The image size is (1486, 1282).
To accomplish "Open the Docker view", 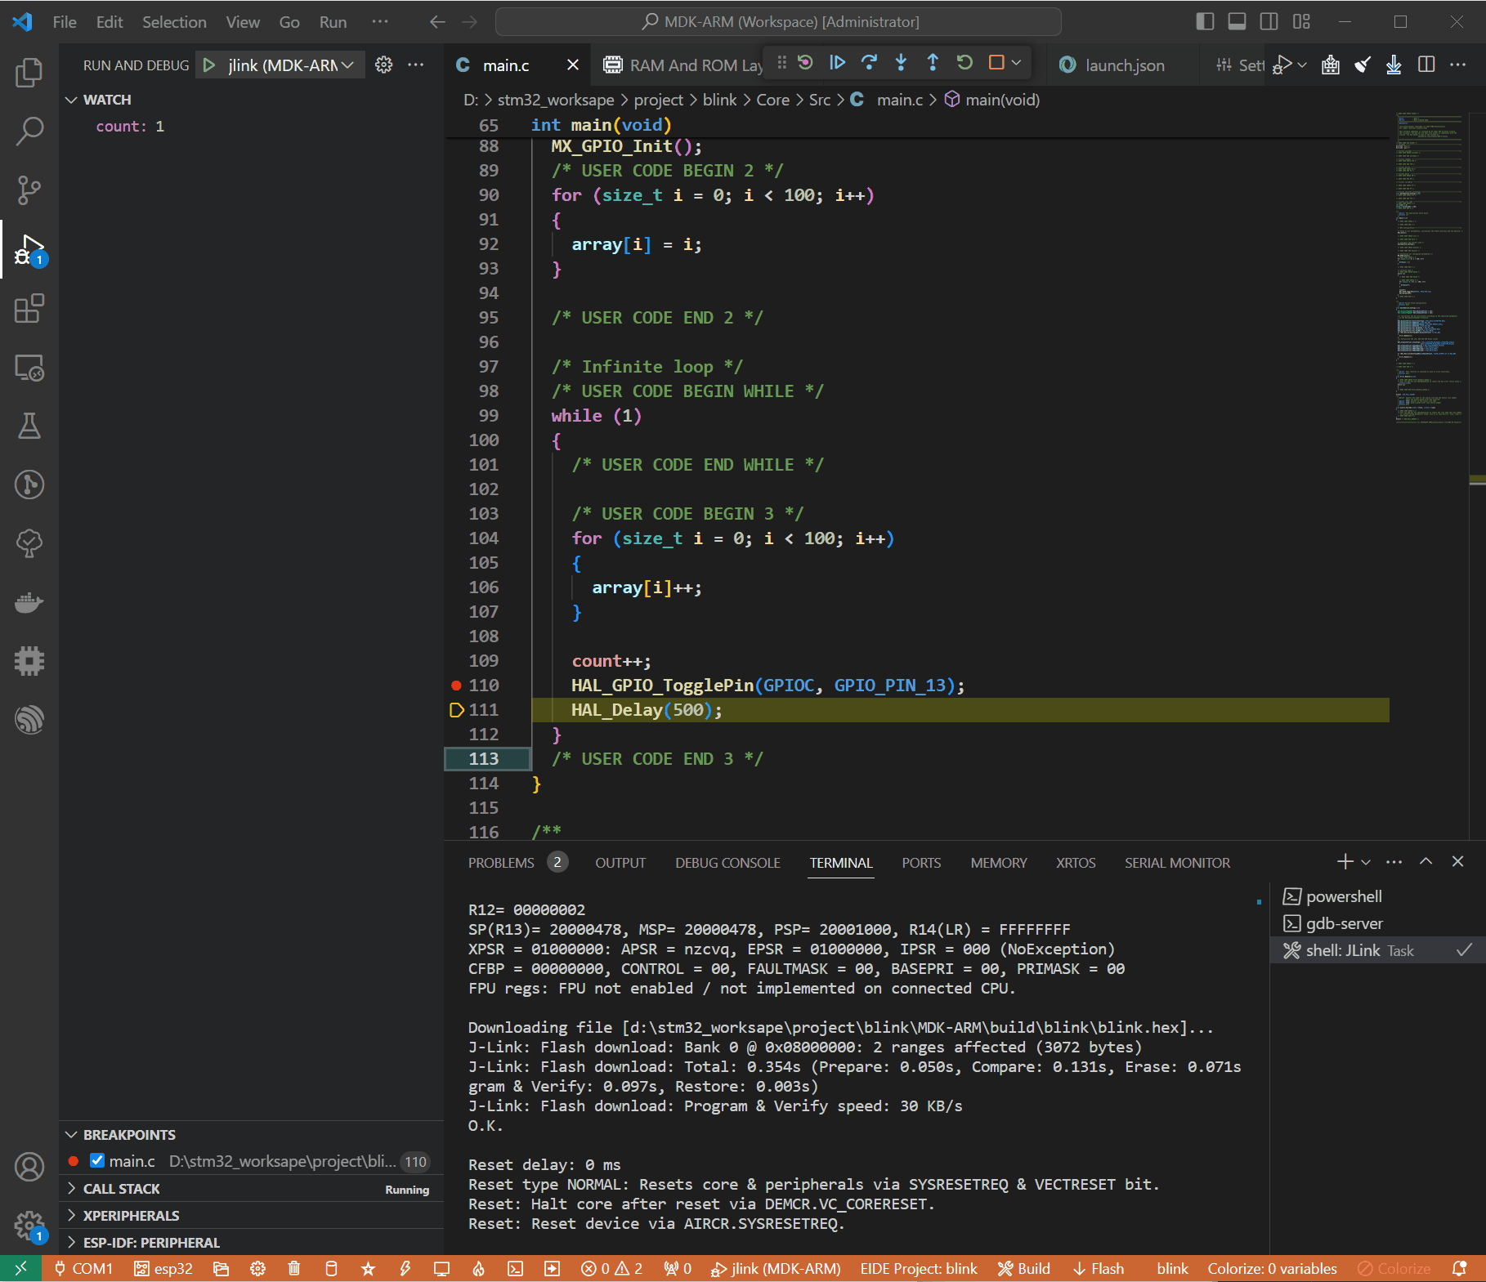I will pos(29,602).
